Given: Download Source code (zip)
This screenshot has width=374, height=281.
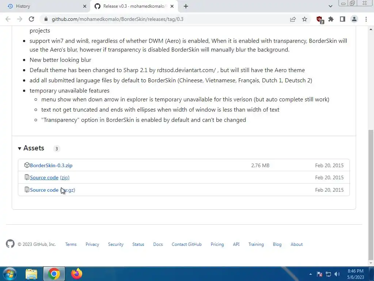Looking at the screenshot, I should pos(50,177).
